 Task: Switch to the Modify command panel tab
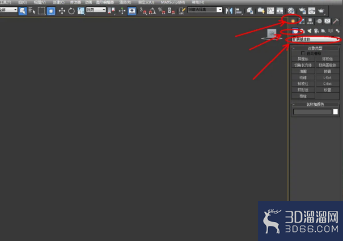coord(302,21)
